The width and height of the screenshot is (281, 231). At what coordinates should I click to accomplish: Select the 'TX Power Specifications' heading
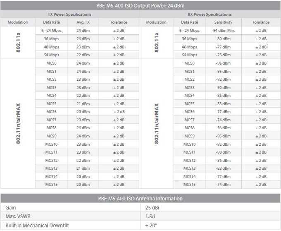69,14
